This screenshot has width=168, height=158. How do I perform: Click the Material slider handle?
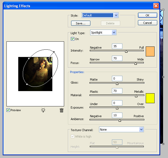[x=136, y=96]
